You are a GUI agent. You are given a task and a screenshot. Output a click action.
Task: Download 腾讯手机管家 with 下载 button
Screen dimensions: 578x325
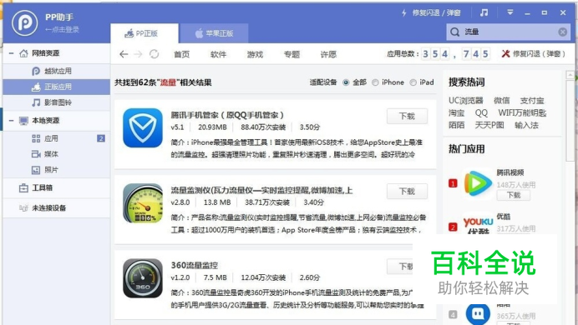(x=407, y=116)
